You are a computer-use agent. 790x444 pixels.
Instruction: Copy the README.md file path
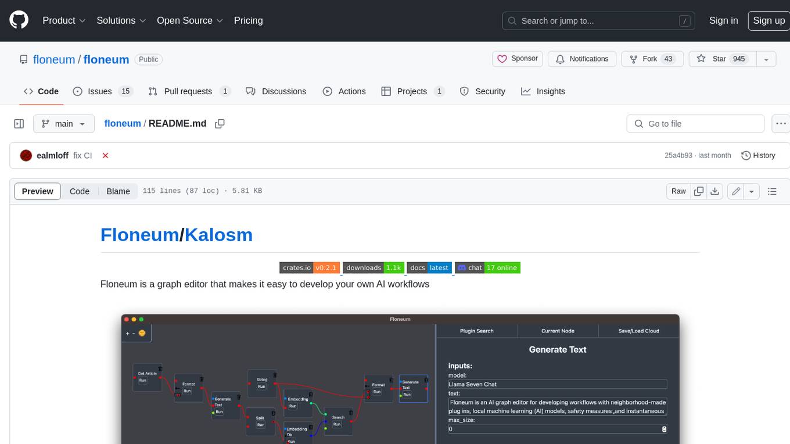point(220,124)
